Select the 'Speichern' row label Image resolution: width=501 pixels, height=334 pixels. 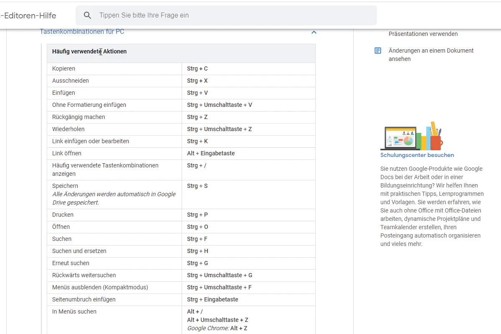tap(65, 186)
